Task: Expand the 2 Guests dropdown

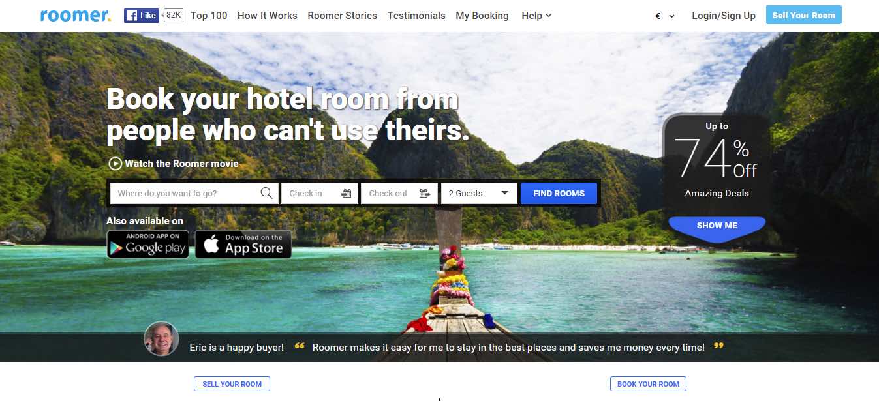Action: [479, 193]
